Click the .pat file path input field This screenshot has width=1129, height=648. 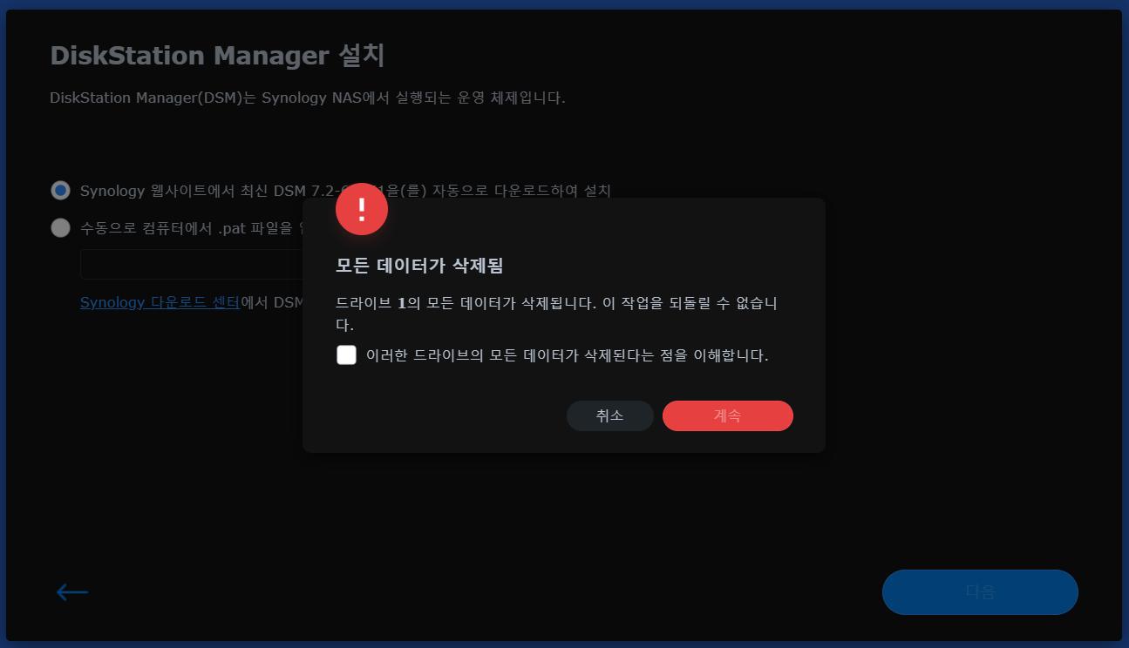(x=192, y=264)
